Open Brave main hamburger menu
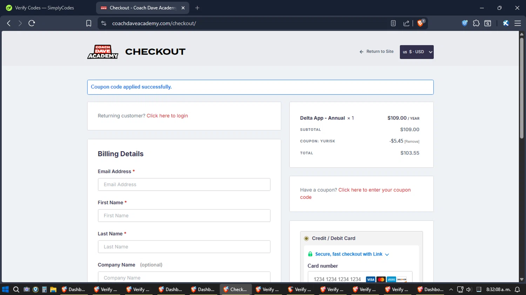This screenshot has height=295, width=526. click(518, 23)
